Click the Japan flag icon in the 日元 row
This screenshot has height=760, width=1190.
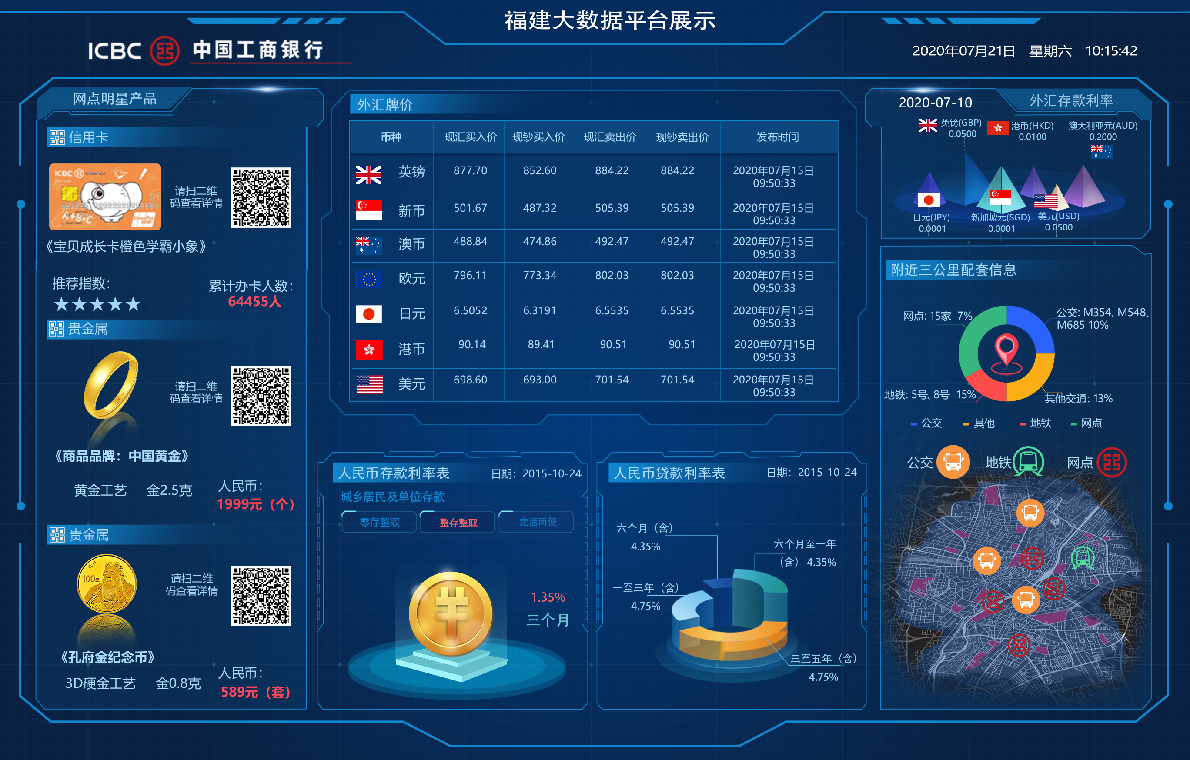pos(369,314)
